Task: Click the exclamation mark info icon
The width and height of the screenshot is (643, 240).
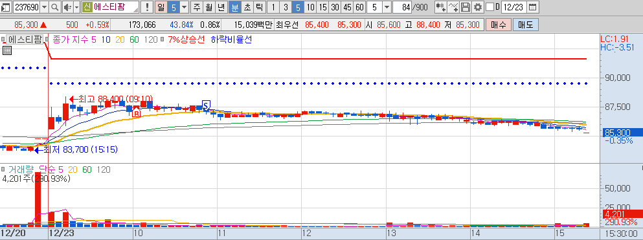Action: click(x=147, y=7)
